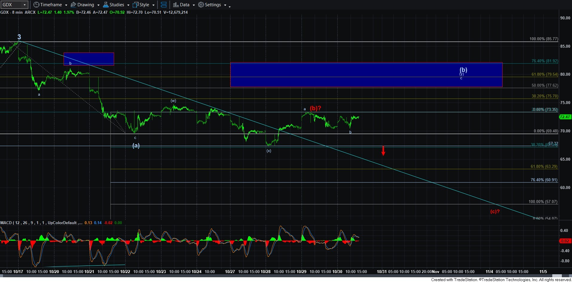The width and height of the screenshot is (572, 282).
Task: Click the Studies flask icon
Action: [106, 5]
